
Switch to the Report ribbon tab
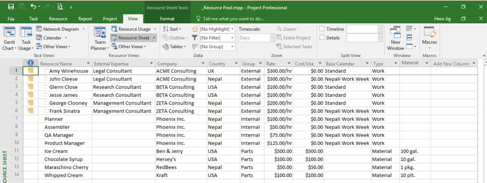(x=85, y=19)
